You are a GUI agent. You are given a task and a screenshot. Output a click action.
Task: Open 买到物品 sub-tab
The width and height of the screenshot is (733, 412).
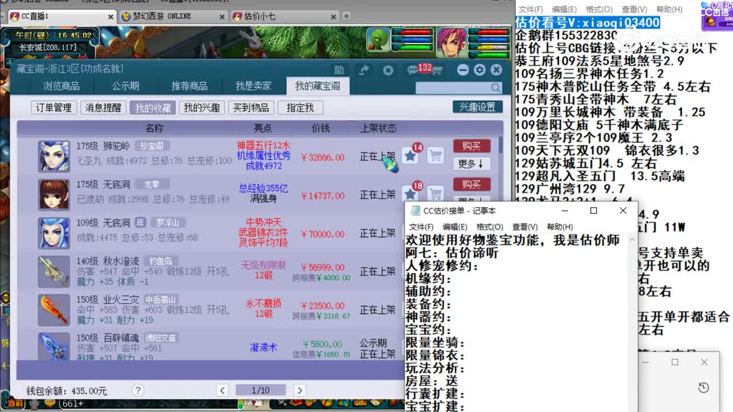251,108
